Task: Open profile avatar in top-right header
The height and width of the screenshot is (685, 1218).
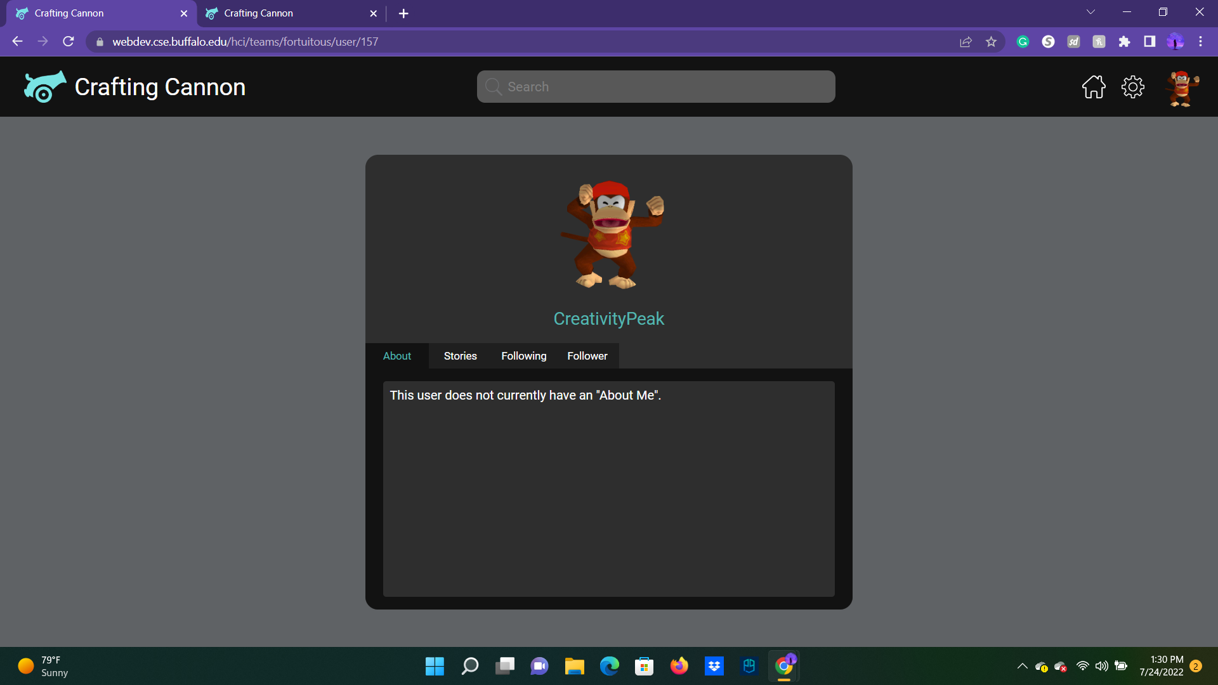Action: coord(1181,88)
